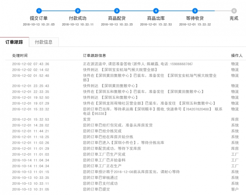Click the 处理时间 column header
This screenshot has height=195, width=246.
[x=20, y=55]
